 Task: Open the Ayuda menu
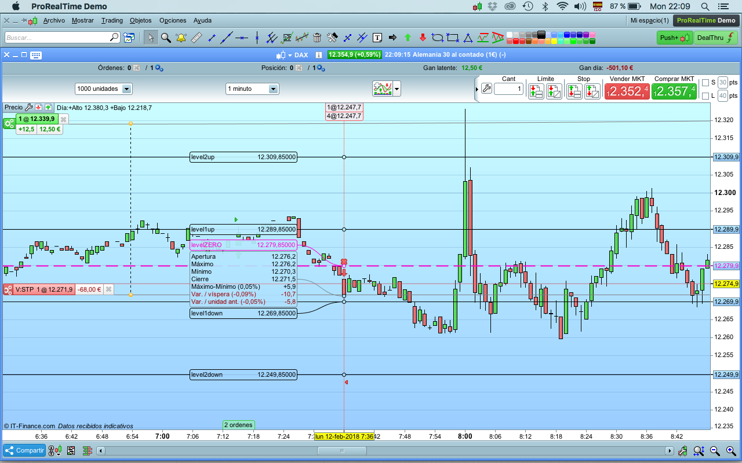tap(202, 20)
